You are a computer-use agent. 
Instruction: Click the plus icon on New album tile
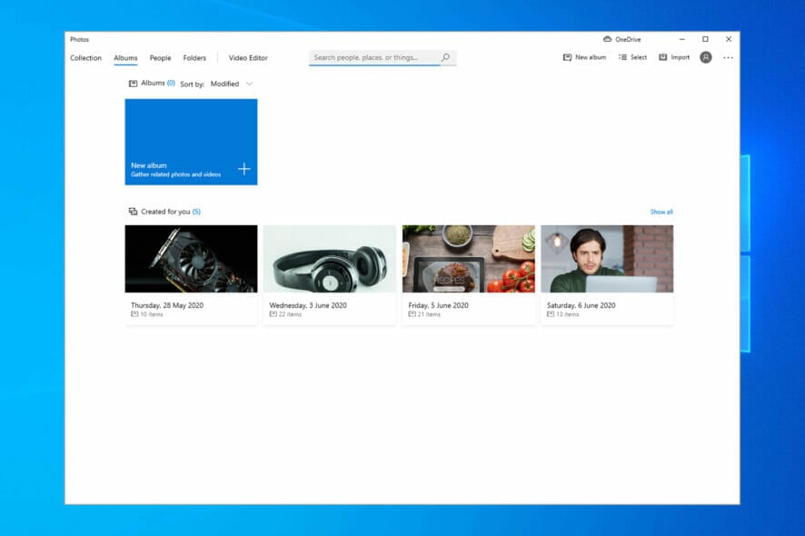243,169
